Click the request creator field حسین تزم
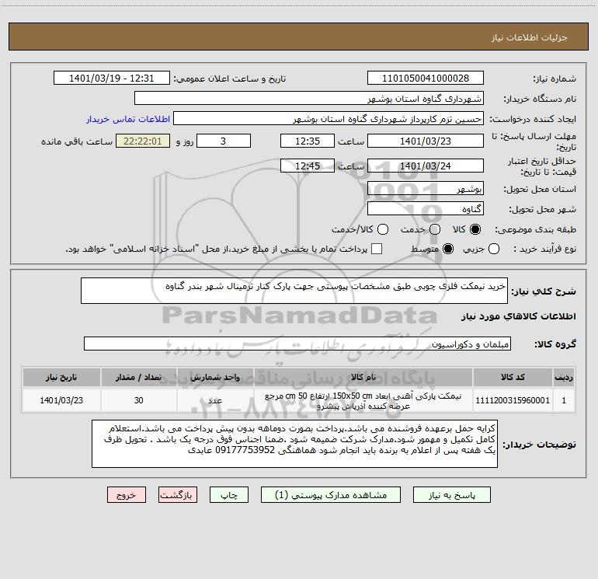 pos(329,119)
